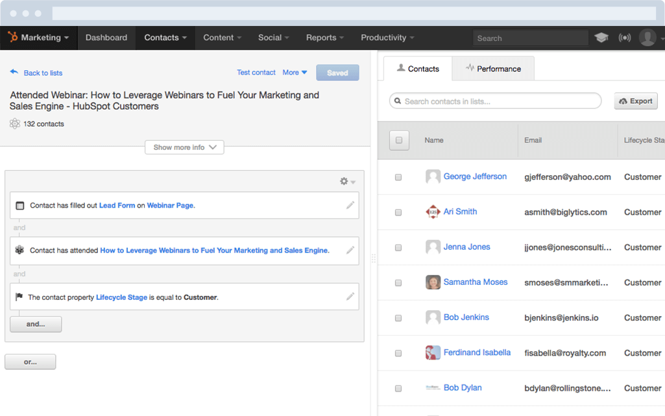The width and height of the screenshot is (665, 416).
Task: Edit the attended webinar filter pencil icon
Action: tap(350, 250)
